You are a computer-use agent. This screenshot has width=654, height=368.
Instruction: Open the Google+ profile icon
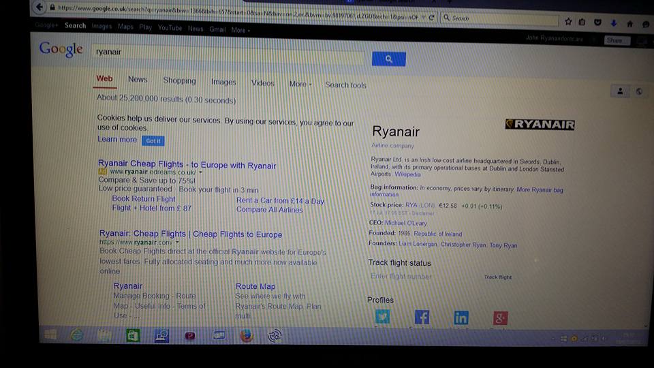[x=500, y=318]
